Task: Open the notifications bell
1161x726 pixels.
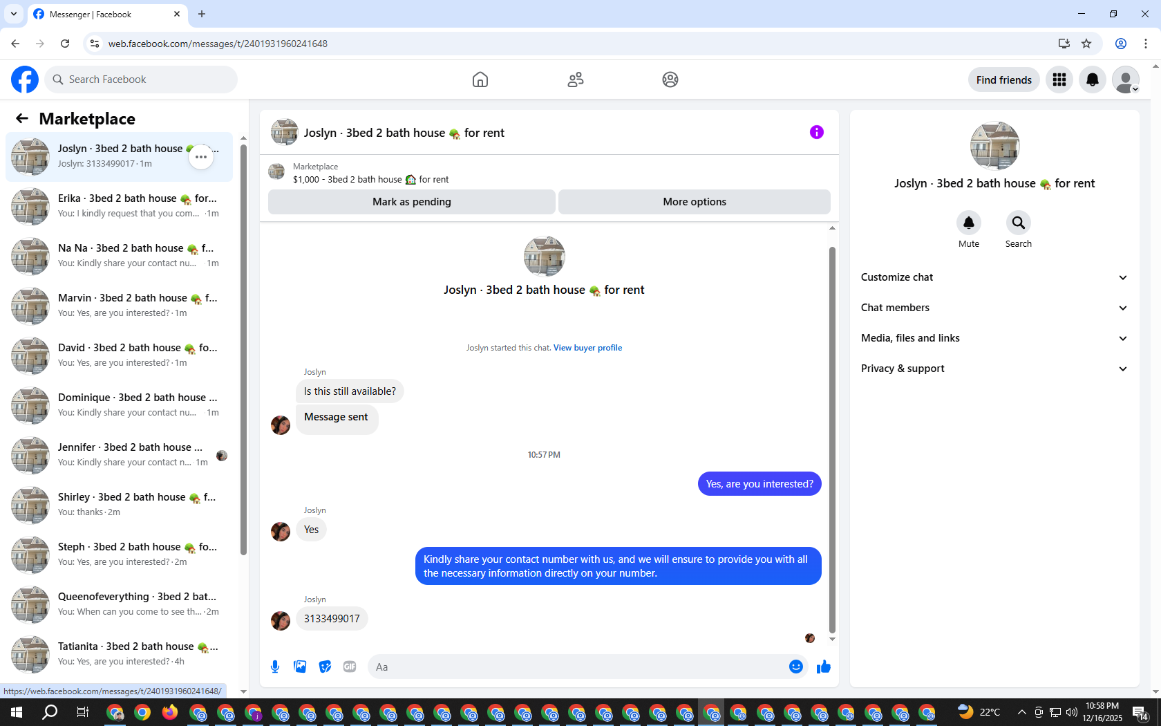Action: 1093,80
